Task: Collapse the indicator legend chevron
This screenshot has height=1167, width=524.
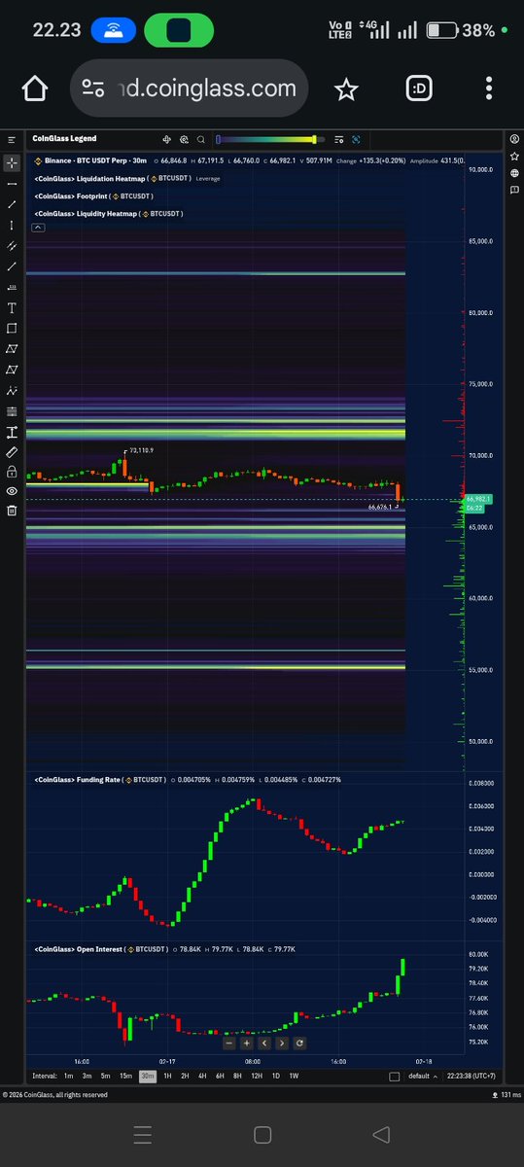Action: [x=39, y=228]
